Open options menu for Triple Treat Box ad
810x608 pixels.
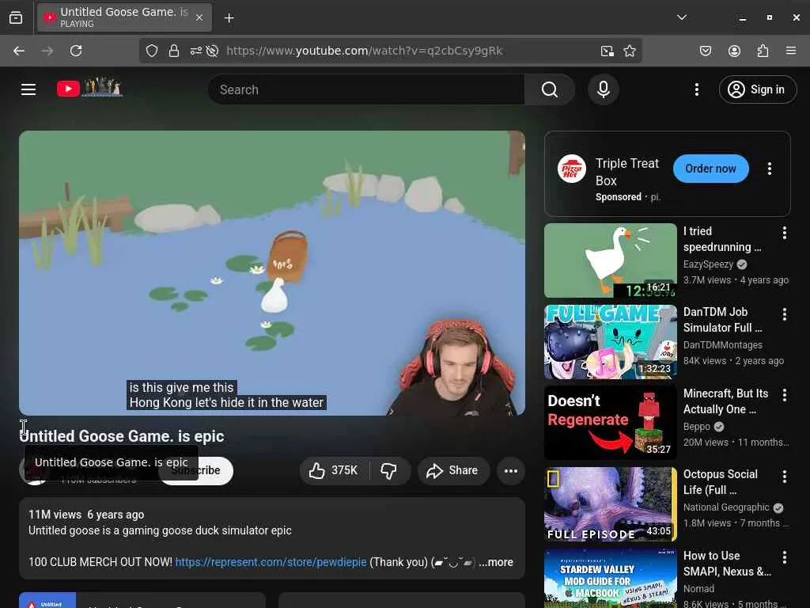pyautogui.click(x=769, y=169)
